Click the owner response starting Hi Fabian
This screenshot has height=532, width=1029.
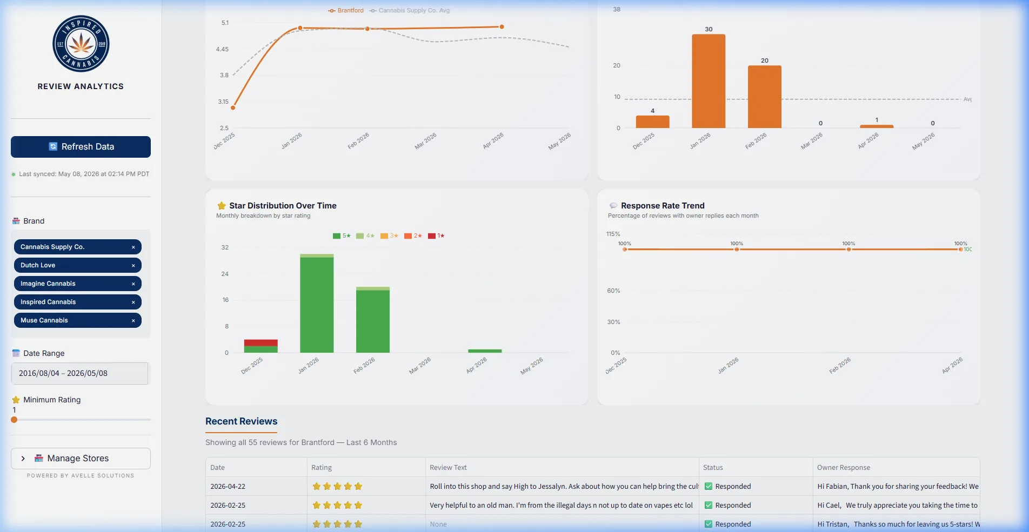click(898, 487)
